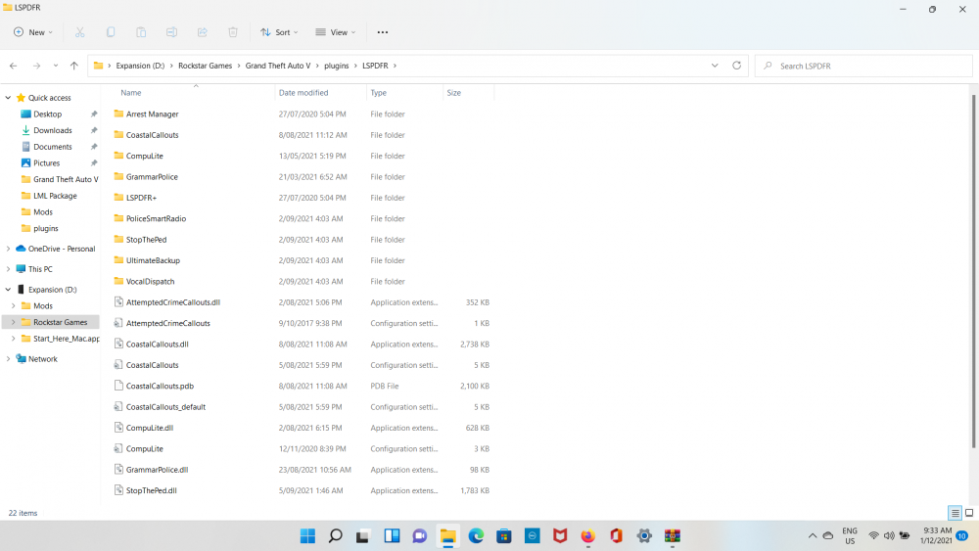
Task: Switch to large thumbnails view in status bar
Action: click(x=969, y=513)
